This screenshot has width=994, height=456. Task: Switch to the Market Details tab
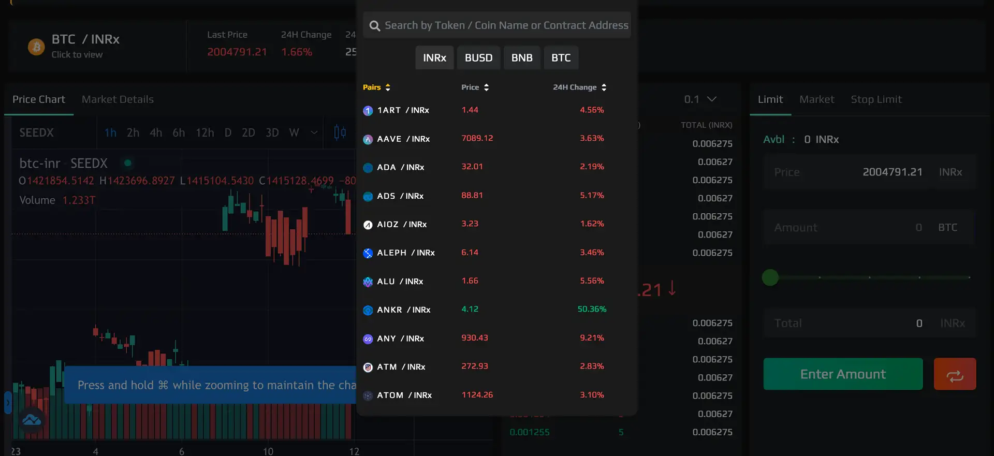coord(118,99)
